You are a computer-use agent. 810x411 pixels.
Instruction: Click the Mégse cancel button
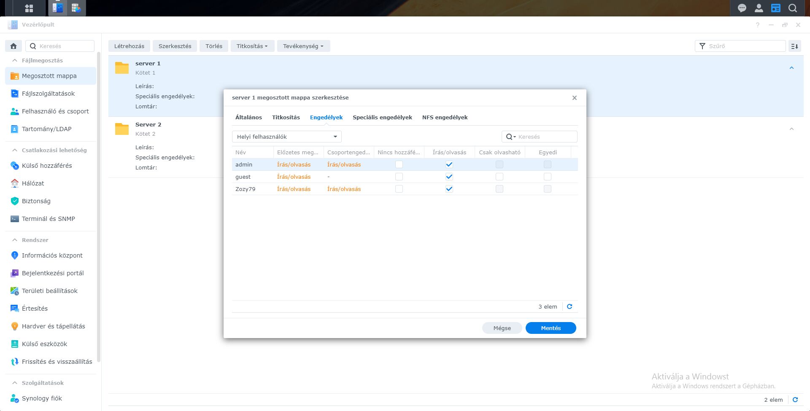click(502, 328)
